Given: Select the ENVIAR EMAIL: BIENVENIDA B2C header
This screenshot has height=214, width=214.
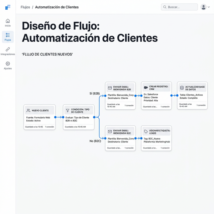Looking at the screenshot, I should pyautogui.click(x=120, y=131).
